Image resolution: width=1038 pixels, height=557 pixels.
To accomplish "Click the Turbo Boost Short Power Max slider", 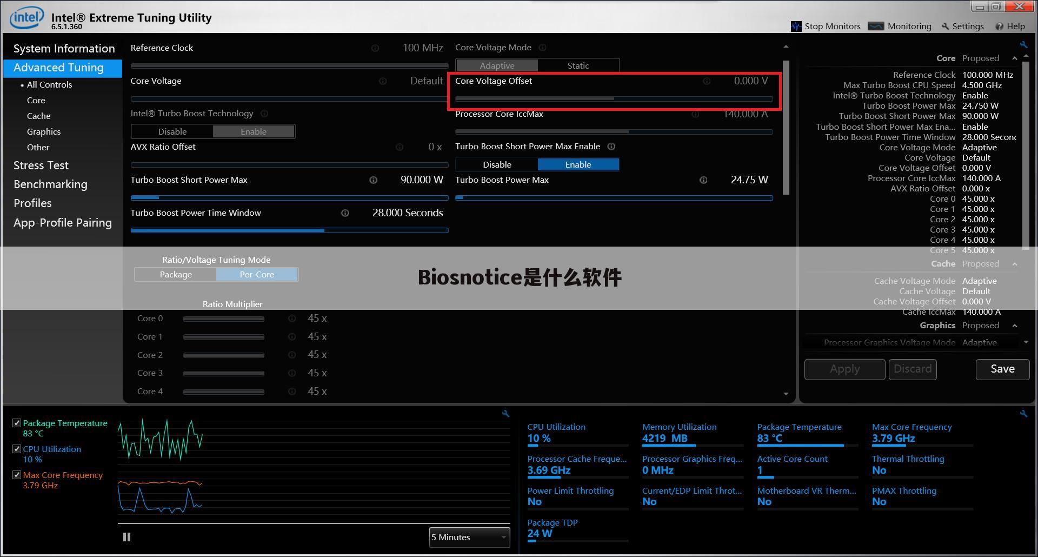I will pyautogui.click(x=289, y=197).
